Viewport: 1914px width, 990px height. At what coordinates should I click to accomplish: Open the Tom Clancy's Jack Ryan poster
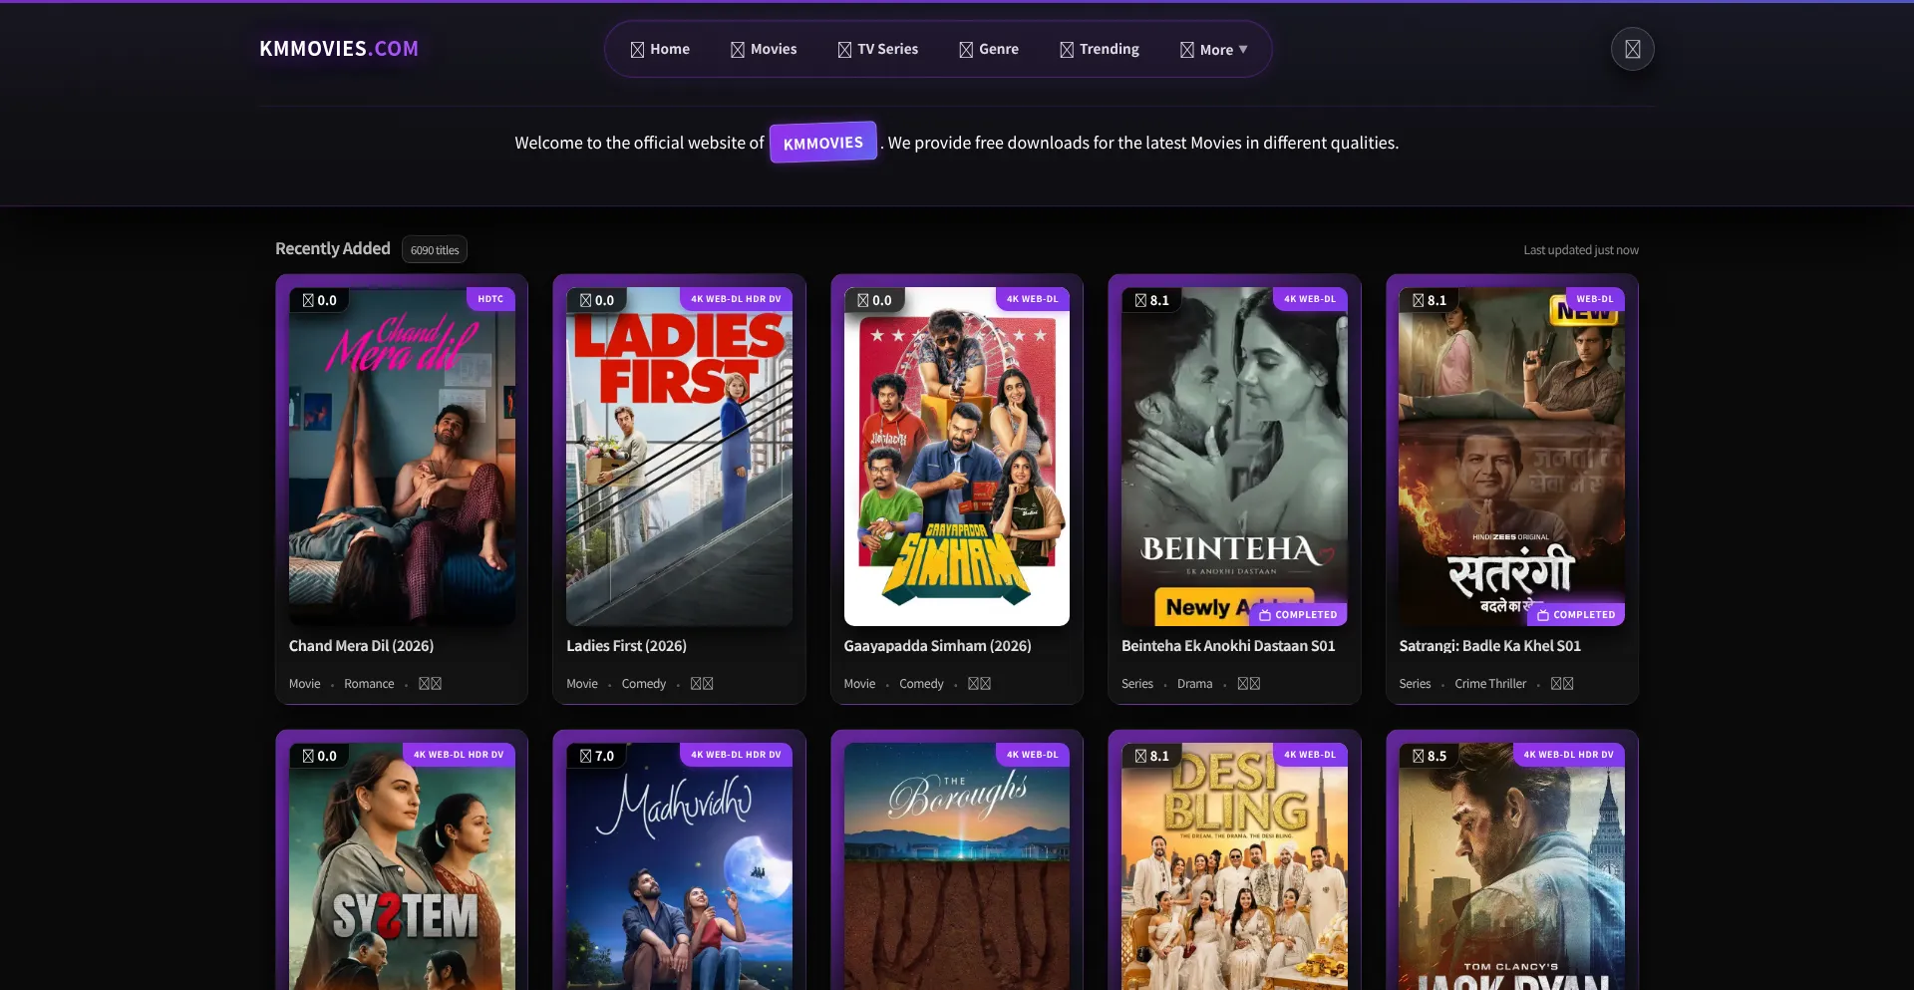[x=1511, y=866]
